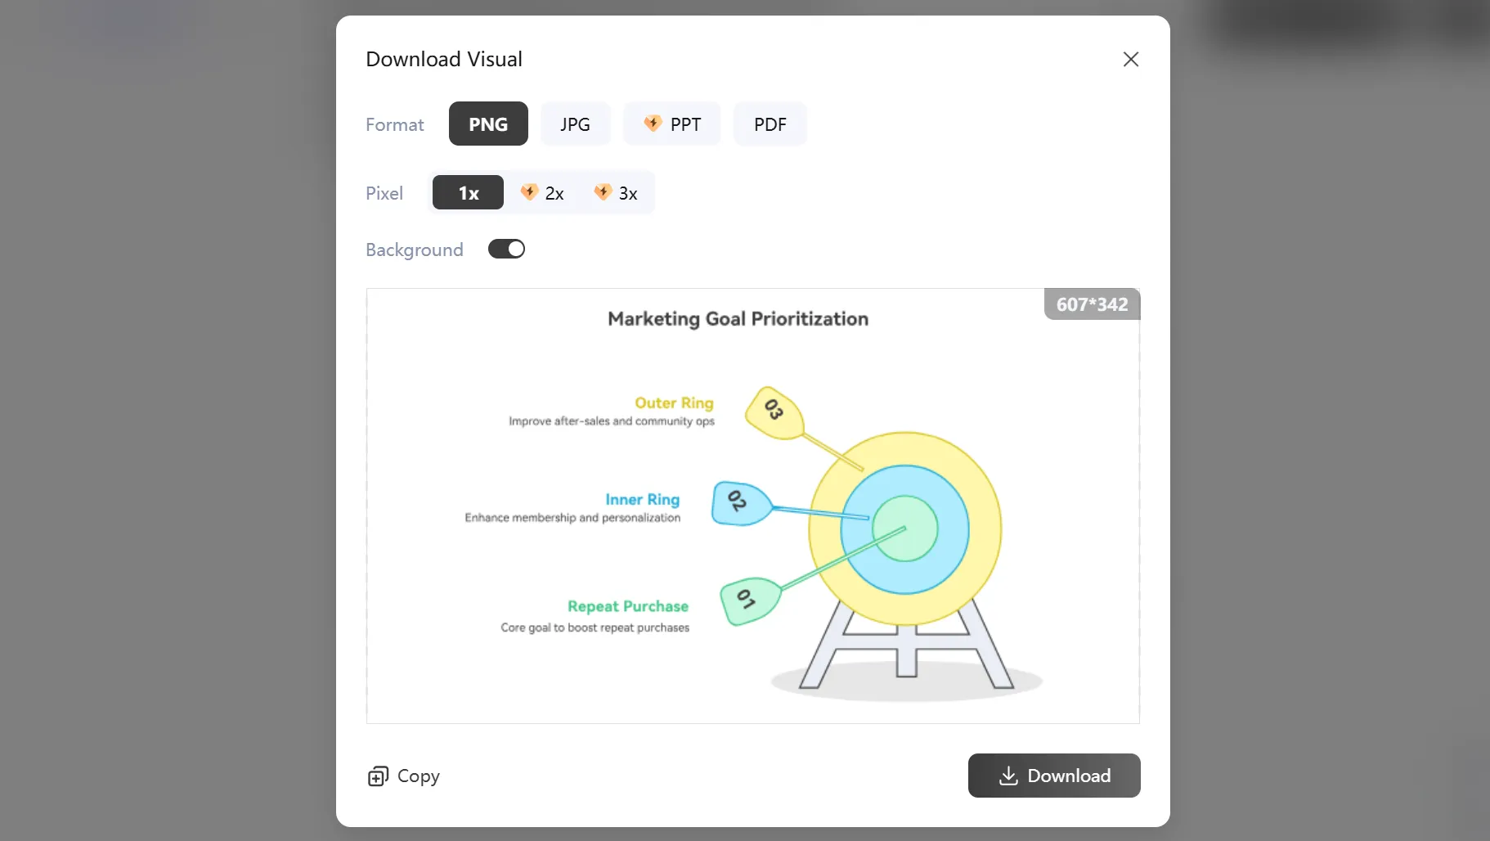Screen dimensions: 1490x841
Task: Click the copy icon at bottom left
Action: 378,776
